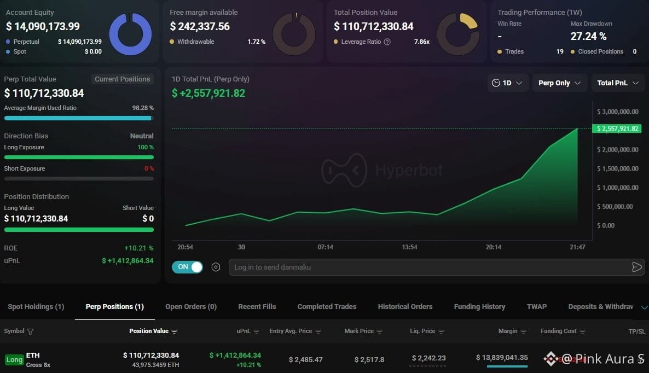Open the Completed Trades tab

[327, 306]
